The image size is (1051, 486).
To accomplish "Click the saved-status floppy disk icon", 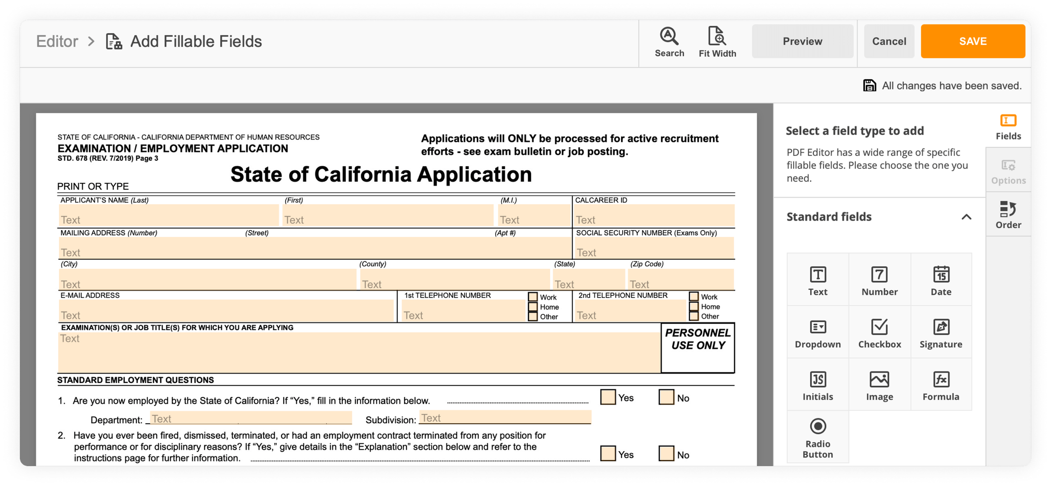I will pos(869,86).
